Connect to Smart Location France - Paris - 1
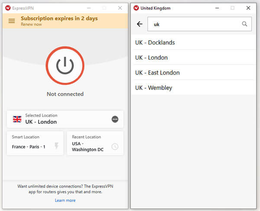 tap(35, 143)
